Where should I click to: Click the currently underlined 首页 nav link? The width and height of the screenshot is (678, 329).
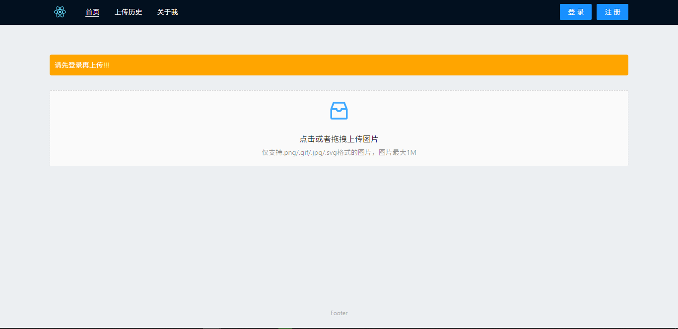92,12
